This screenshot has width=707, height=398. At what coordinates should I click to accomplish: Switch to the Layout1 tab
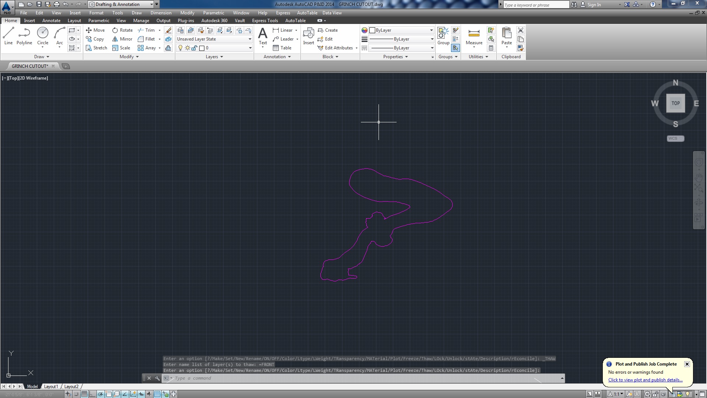tap(51, 387)
